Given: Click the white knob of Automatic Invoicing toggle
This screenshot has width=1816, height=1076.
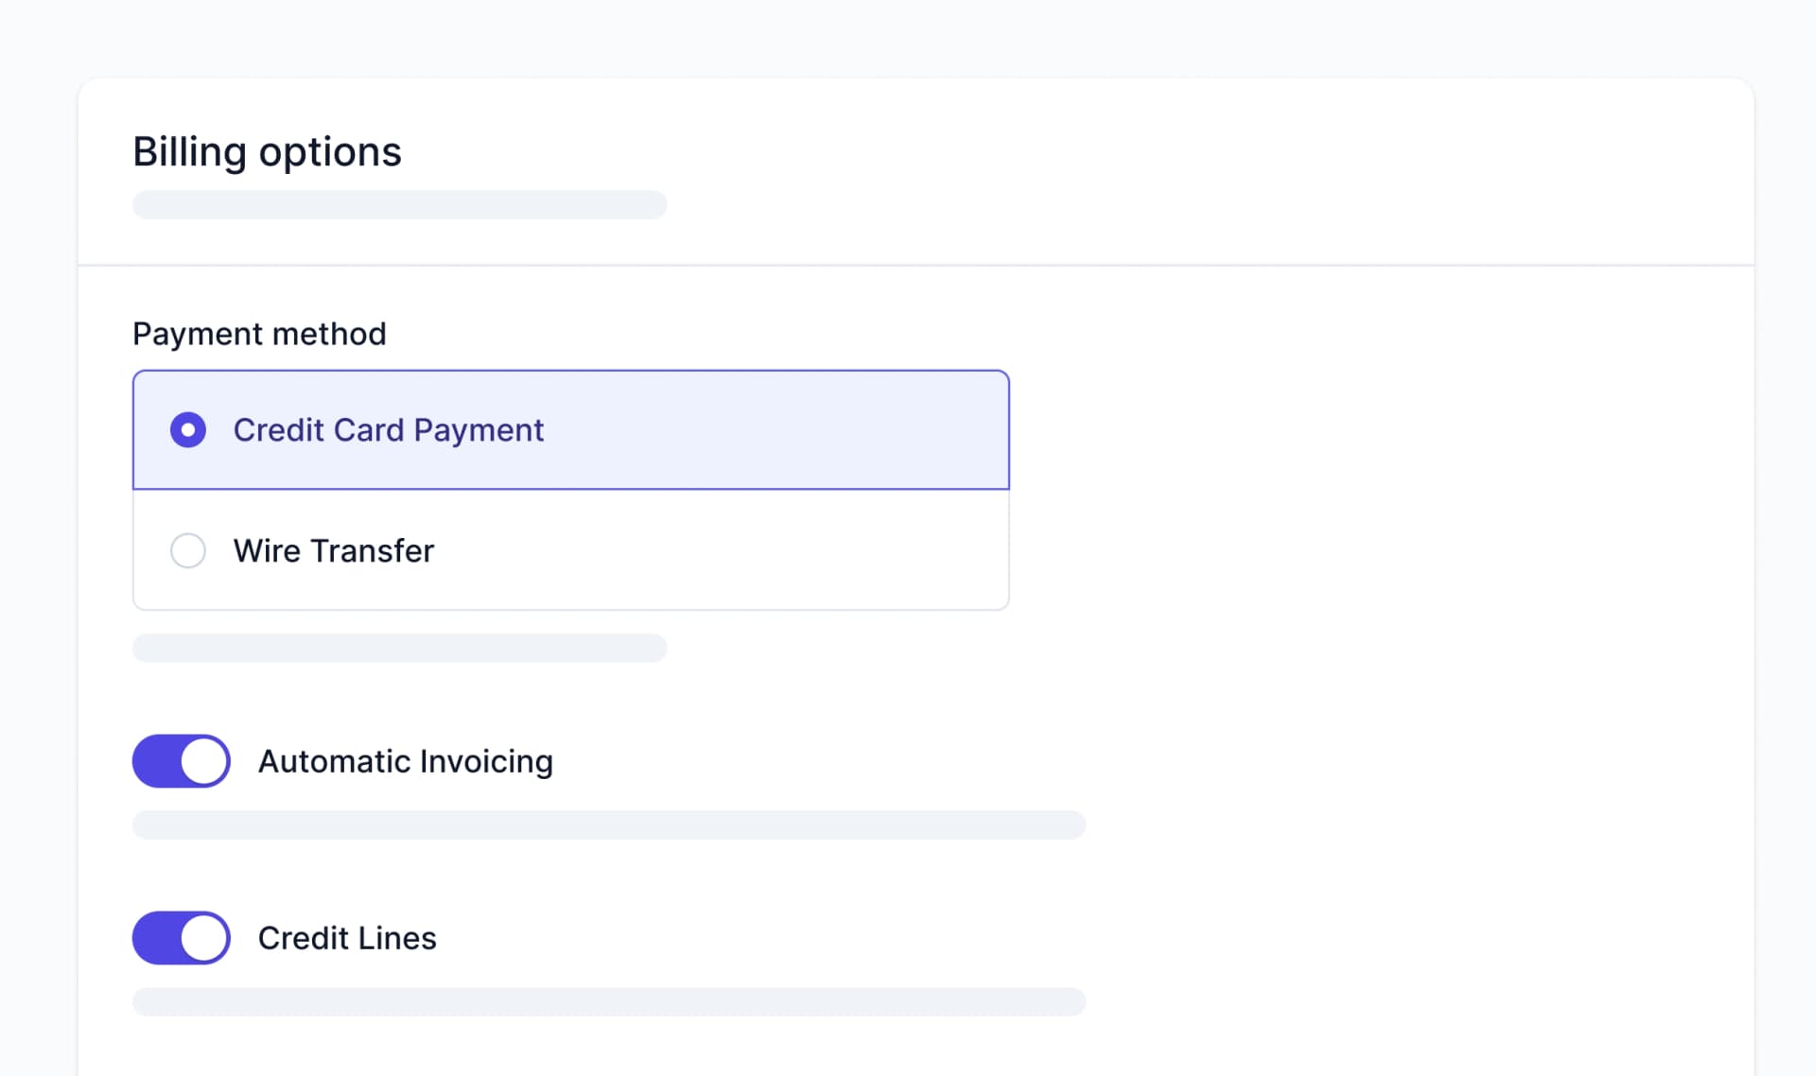Looking at the screenshot, I should tap(203, 761).
